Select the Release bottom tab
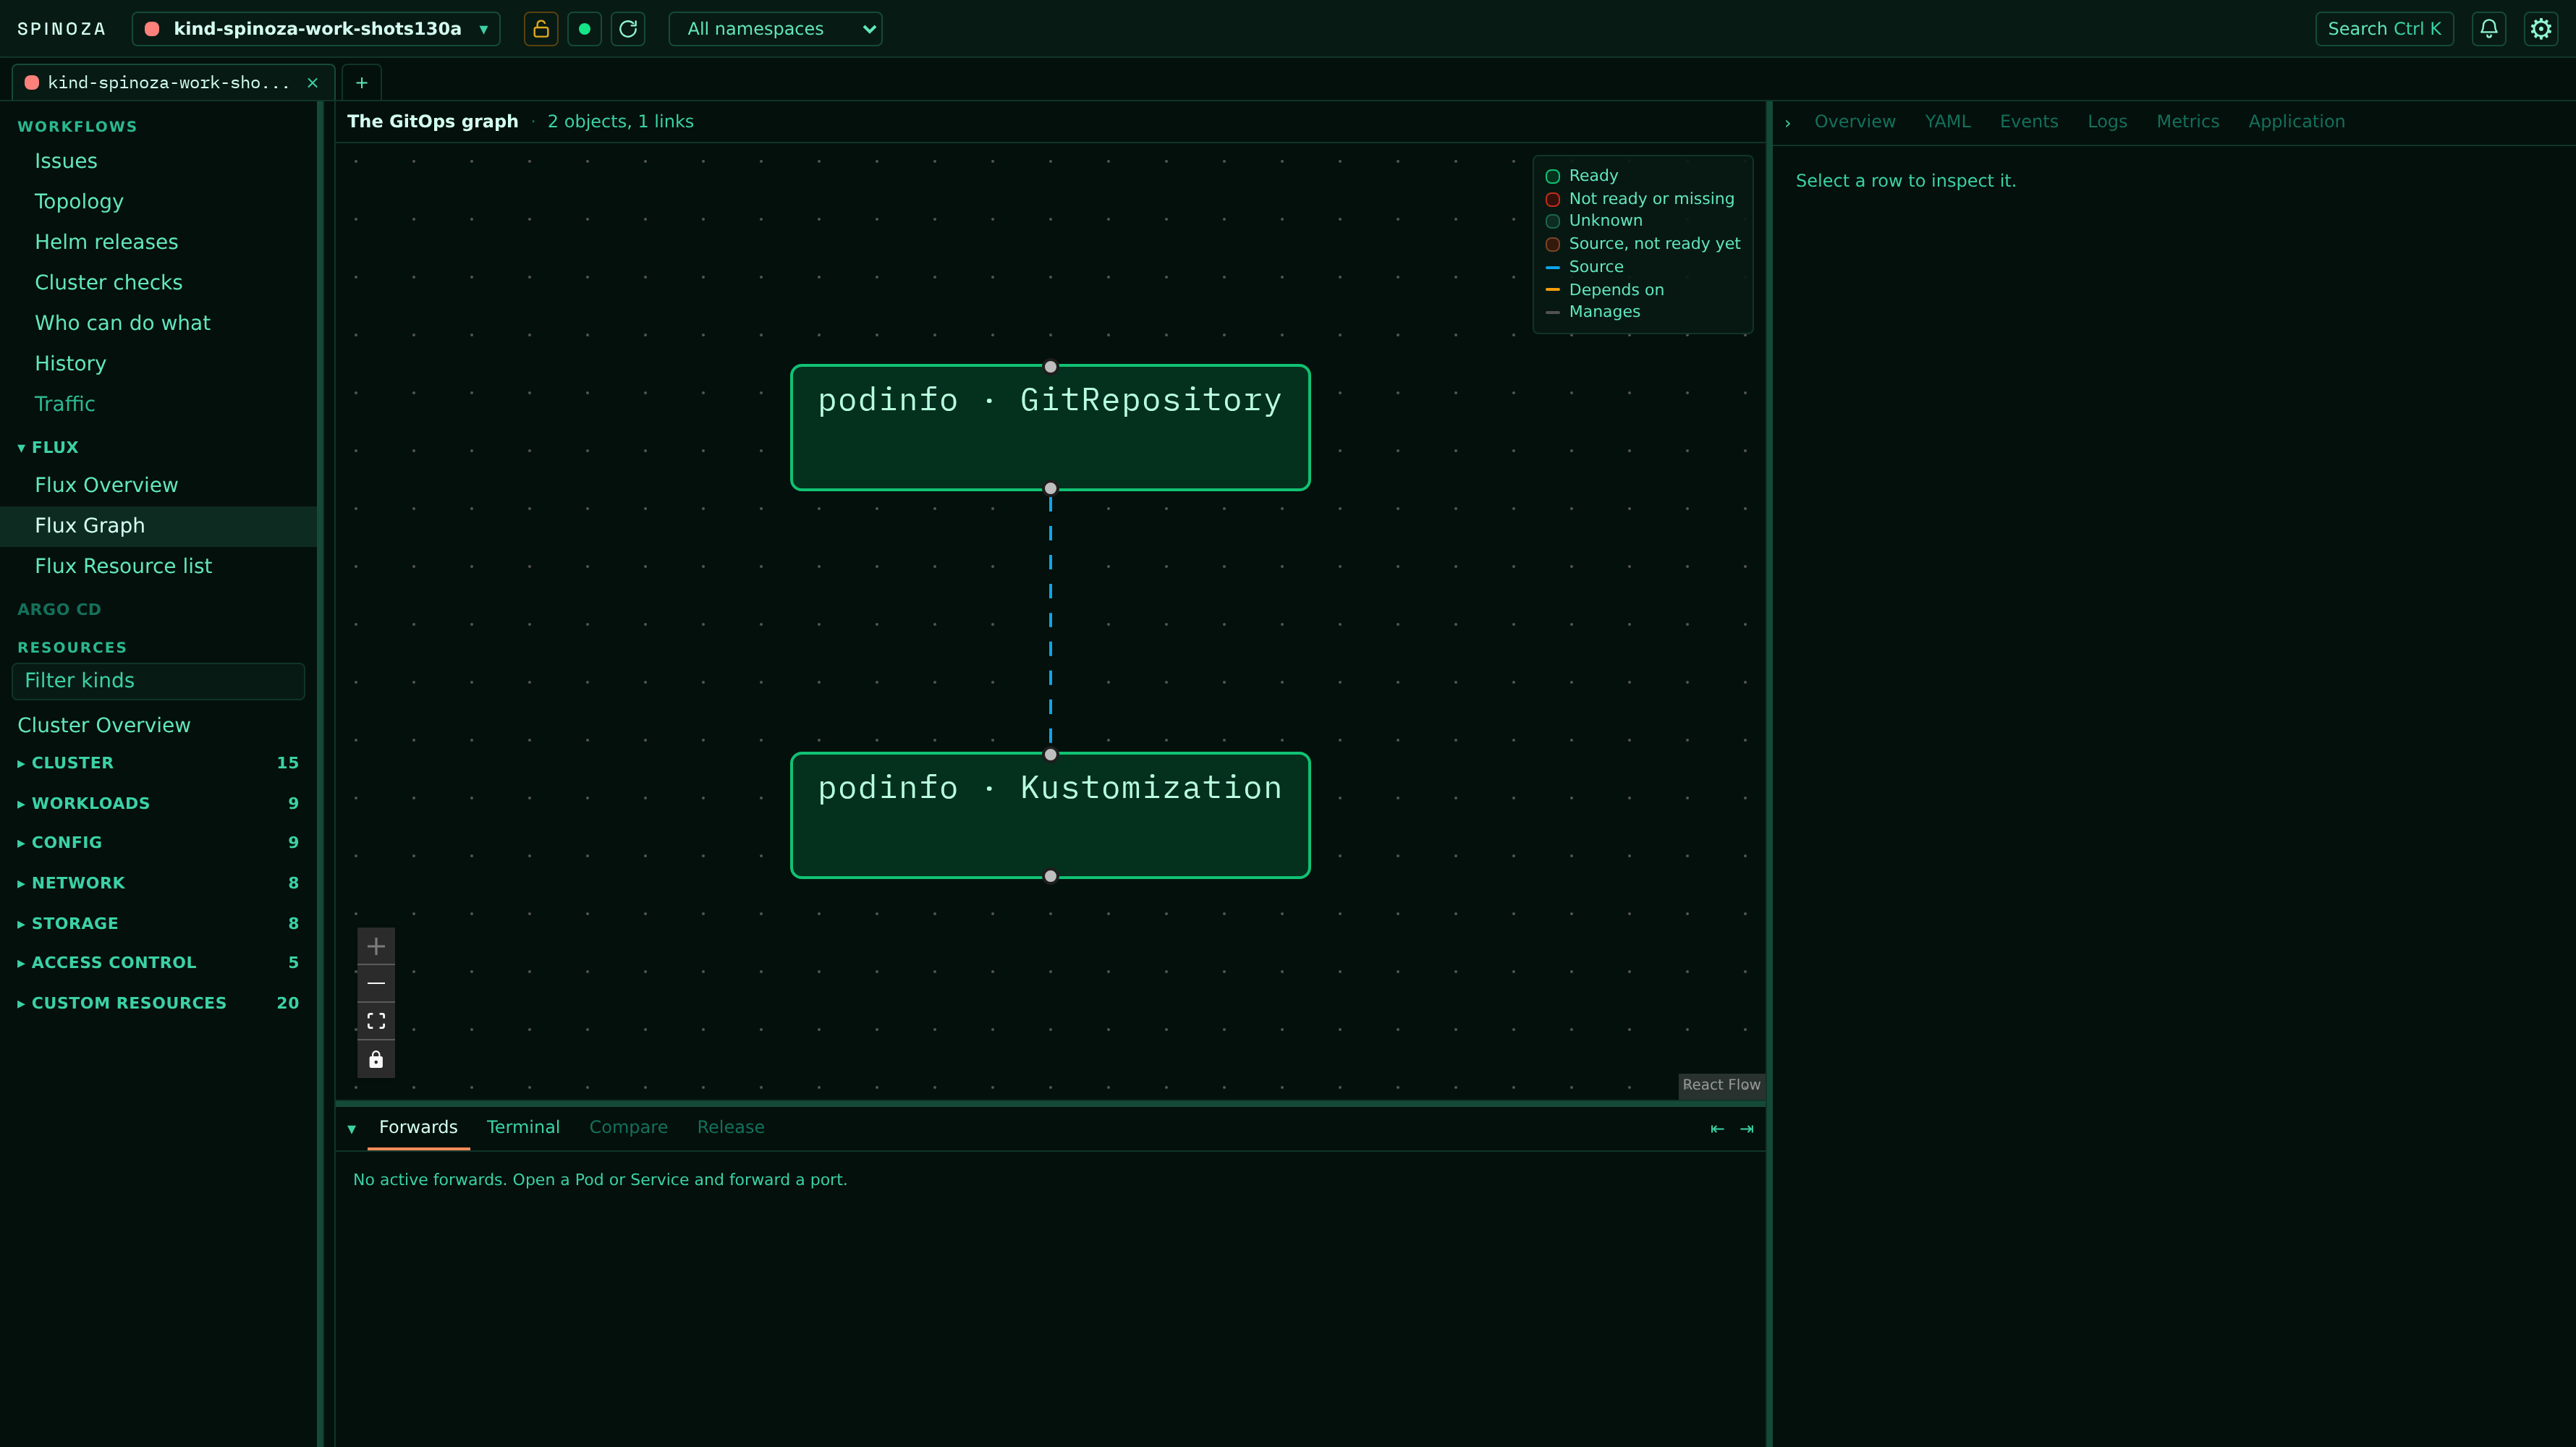2576x1447 pixels. (730, 1127)
